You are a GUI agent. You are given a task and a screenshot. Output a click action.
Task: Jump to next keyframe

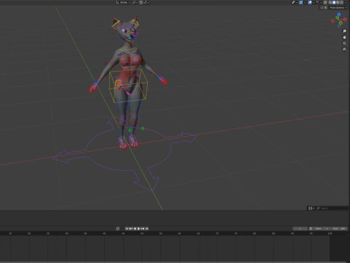click(x=142, y=229)
